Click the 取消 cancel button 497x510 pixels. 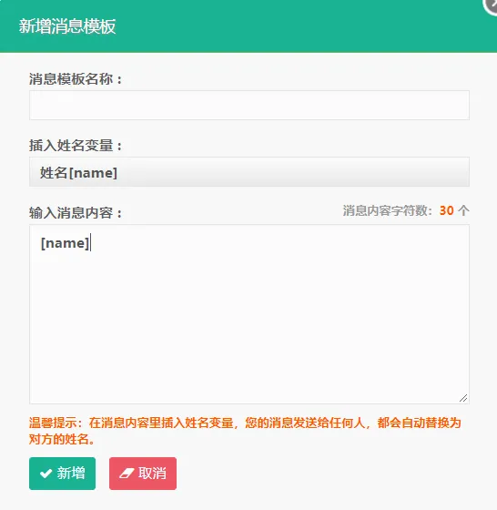[143, 474]
